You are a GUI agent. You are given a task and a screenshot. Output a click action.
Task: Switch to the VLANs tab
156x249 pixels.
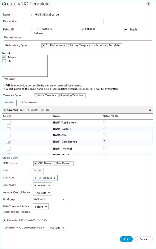tap(9, 103)
